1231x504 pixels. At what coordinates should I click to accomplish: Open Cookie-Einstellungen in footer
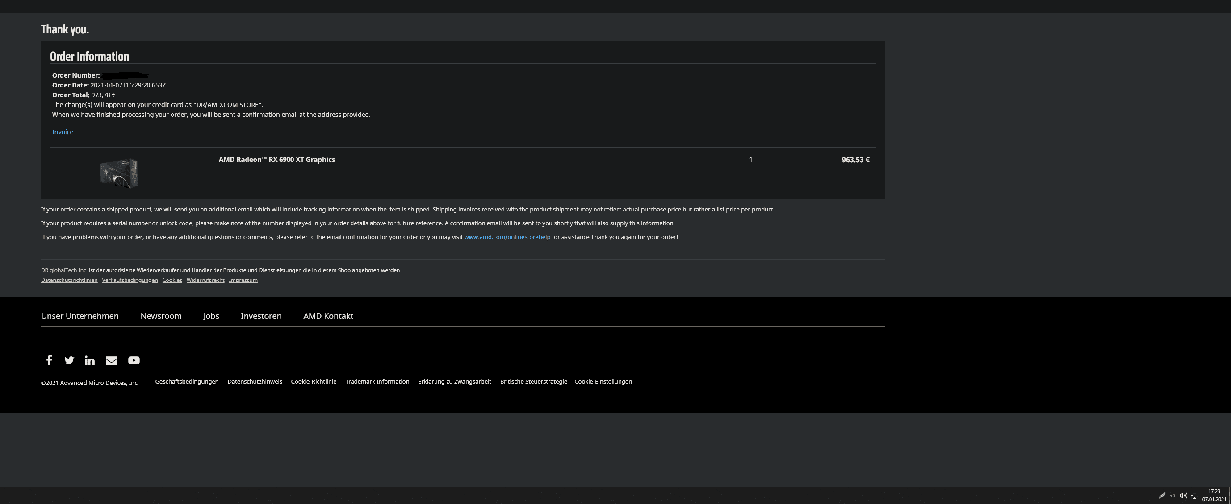[x=603, y=381]
